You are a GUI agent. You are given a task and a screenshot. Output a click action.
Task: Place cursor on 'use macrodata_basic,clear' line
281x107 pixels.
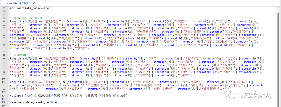coord(30,8)
